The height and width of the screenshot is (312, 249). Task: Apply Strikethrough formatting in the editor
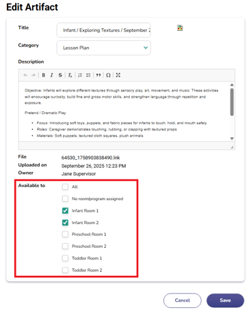click(60, 75)
